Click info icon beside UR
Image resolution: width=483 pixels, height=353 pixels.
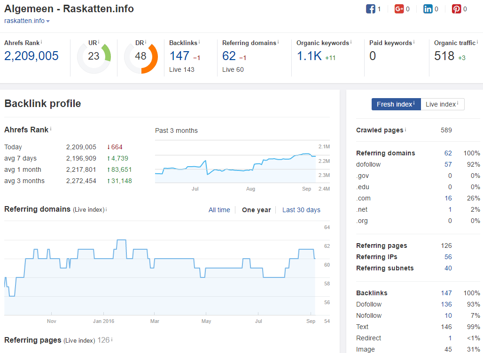(x=99, y=42)
